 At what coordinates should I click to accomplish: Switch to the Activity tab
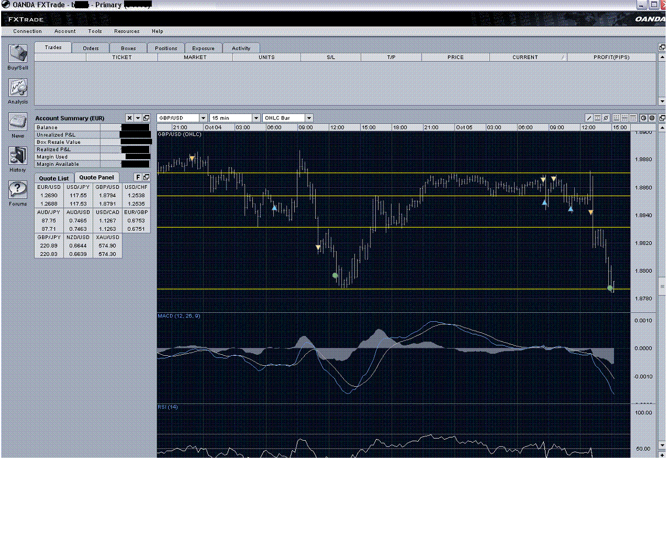[241, 48]
